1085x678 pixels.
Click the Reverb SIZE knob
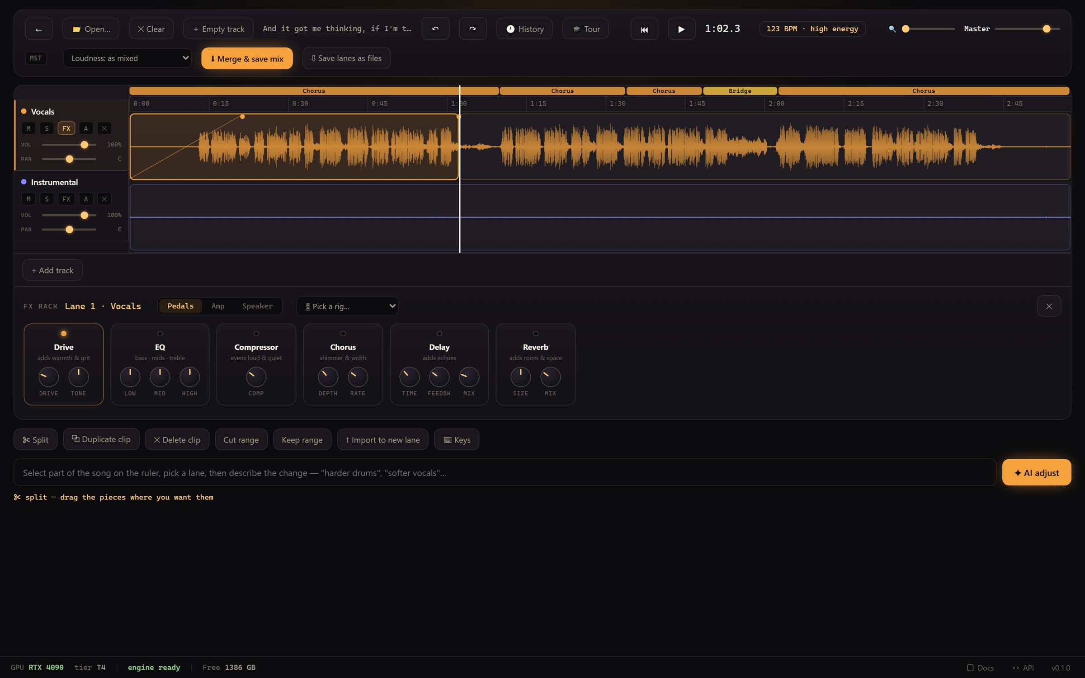pos(521,377)
